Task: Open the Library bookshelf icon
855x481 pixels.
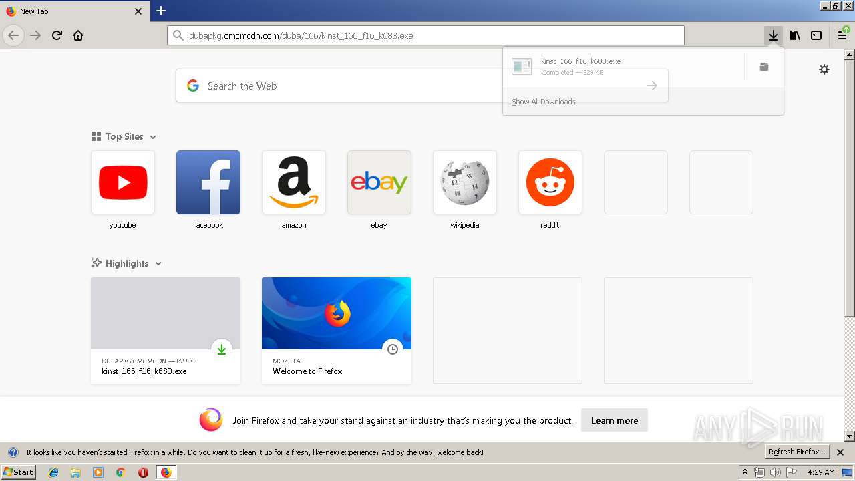Action: [x=795, y=35]
